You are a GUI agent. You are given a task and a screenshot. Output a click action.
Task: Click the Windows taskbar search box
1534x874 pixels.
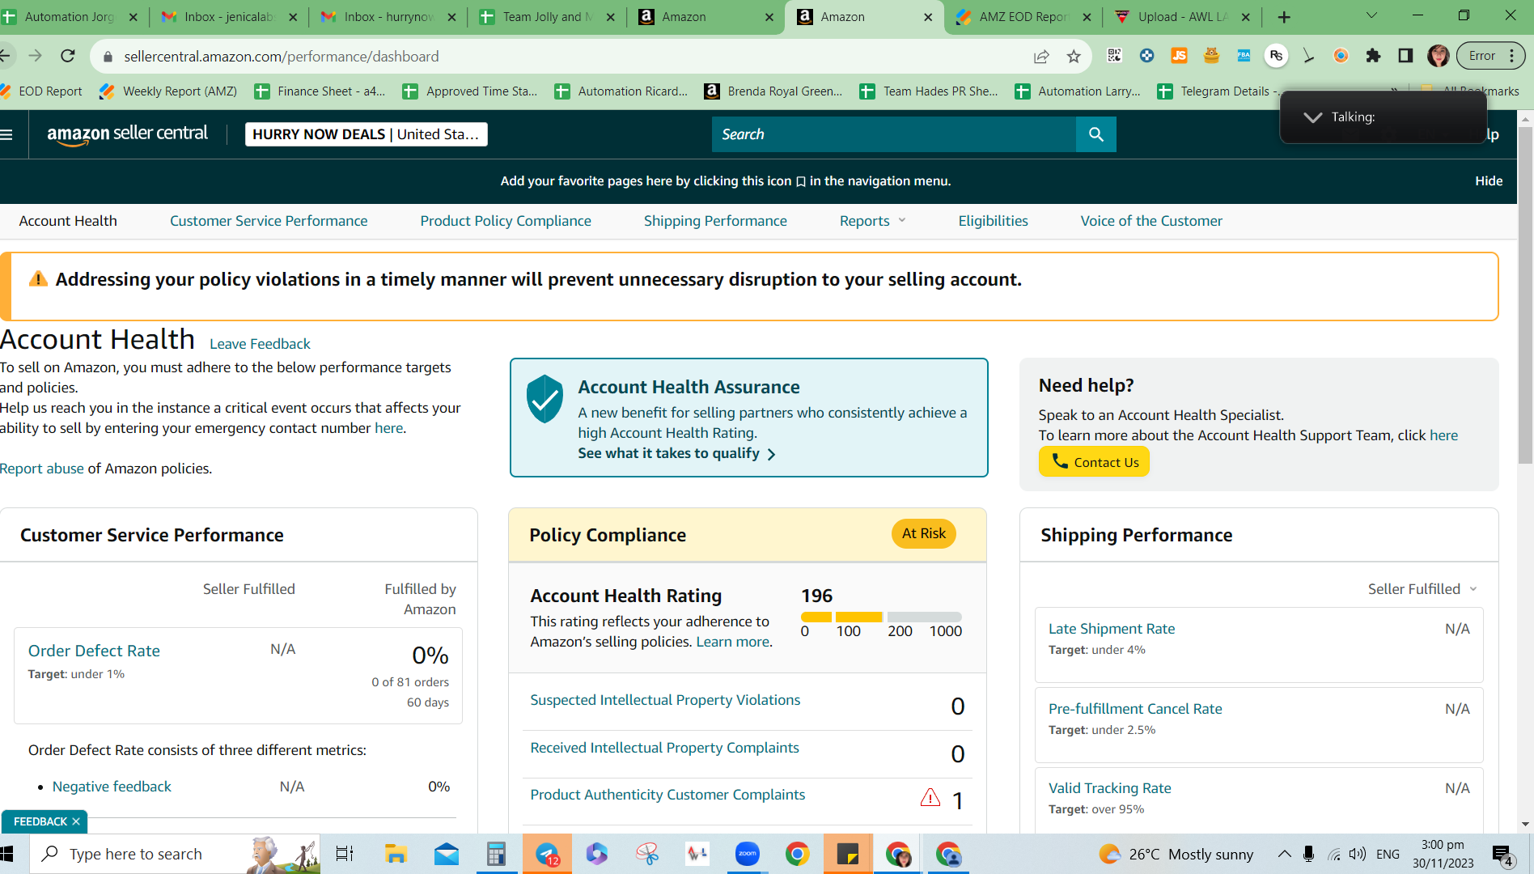tap(175, 854)
